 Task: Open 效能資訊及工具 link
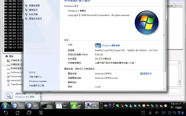click(36, 86)
